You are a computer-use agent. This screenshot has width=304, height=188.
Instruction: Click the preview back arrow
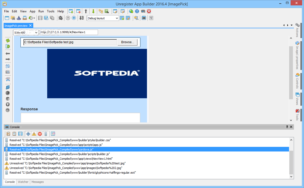point(8,53)
